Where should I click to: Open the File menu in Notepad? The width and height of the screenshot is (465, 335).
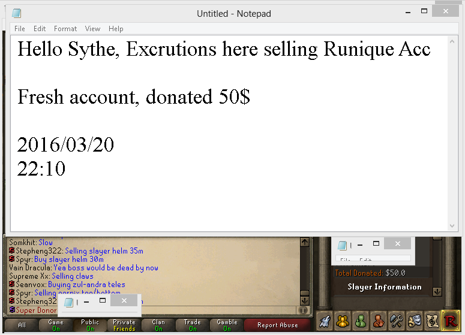(x=20, y=29)
